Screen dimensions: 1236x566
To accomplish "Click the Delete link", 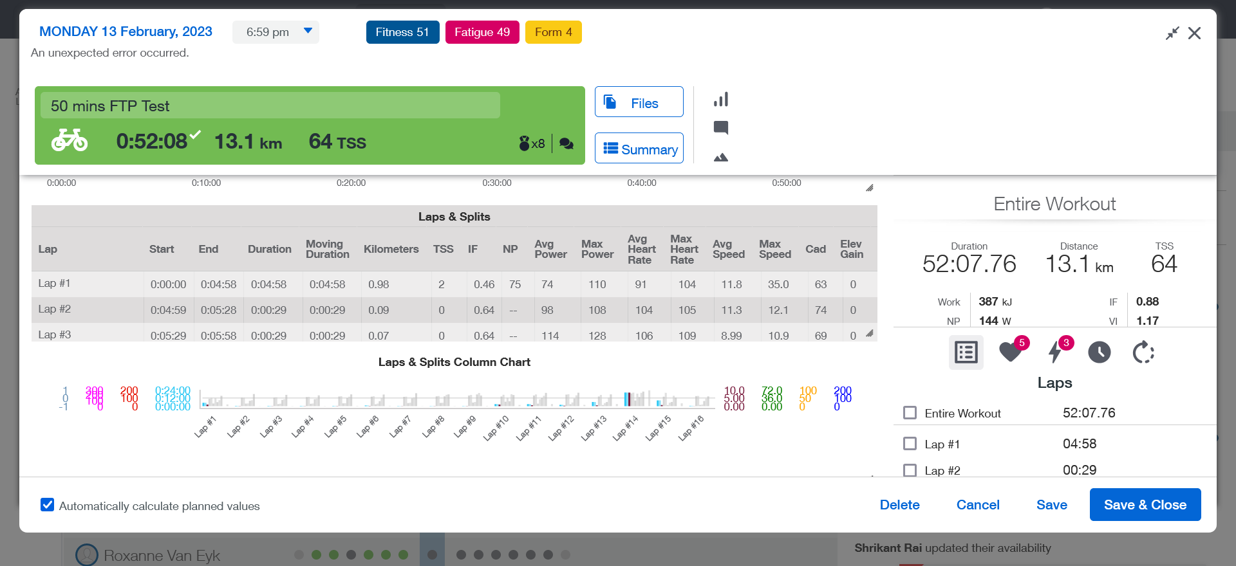I will 899,505.
